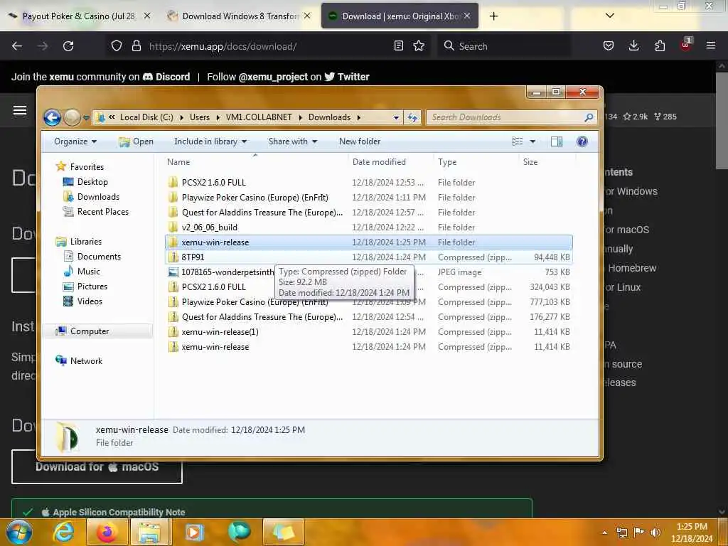The height and width of the screenshot is (546, 728).
Task: Toggle Firefox reader view icon
Action: tap(398, 46)
